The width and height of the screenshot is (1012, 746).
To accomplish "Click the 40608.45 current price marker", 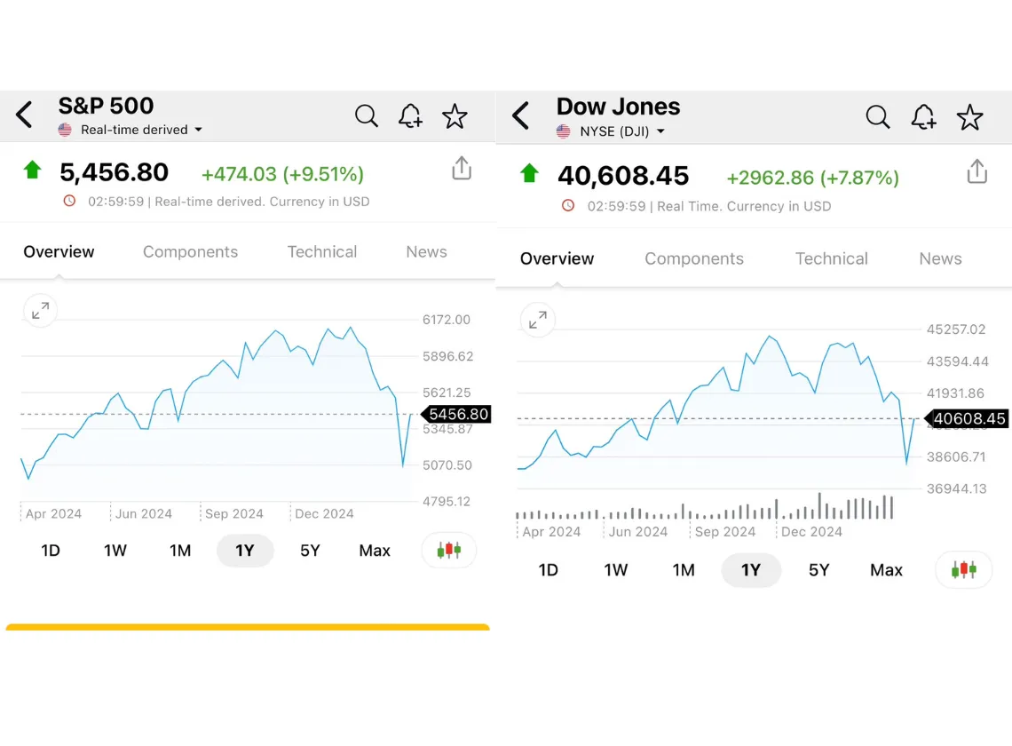I will pos(966,418).
